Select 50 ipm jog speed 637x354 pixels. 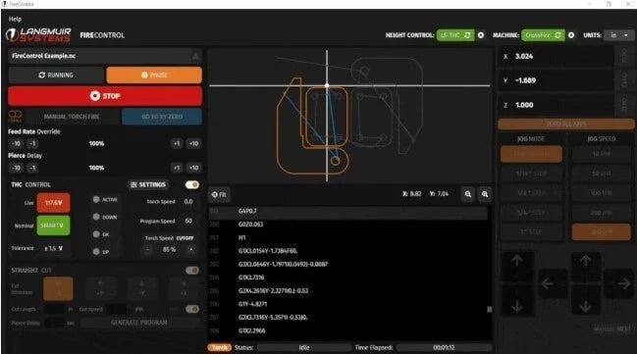click(x=601, y=174)
